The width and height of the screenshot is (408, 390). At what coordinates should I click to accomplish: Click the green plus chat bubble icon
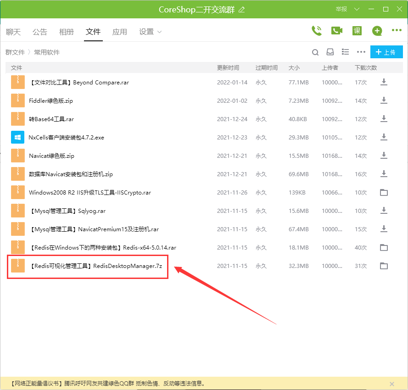pos(377,31)
